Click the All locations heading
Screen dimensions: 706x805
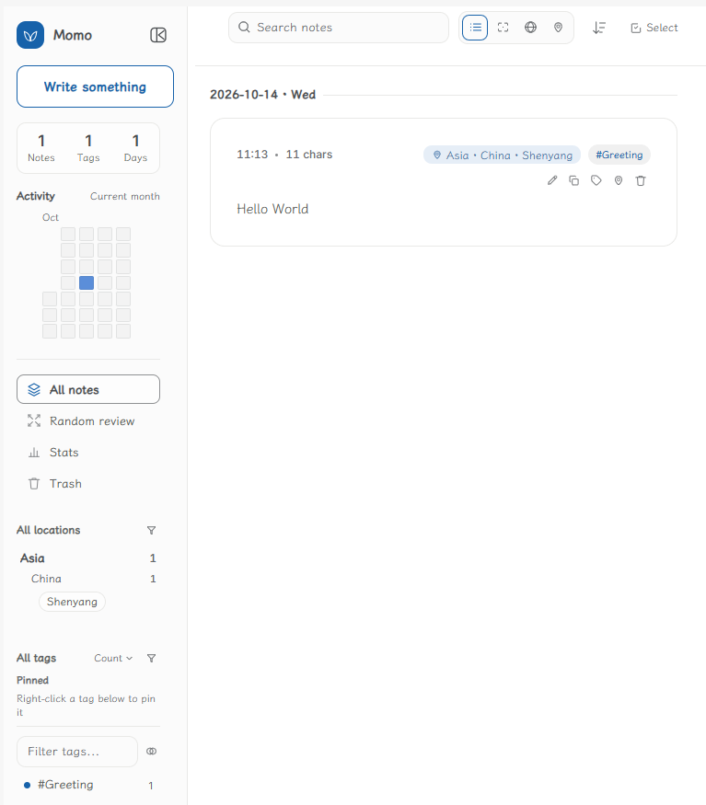pyautogui.click(x=48, y=530)
